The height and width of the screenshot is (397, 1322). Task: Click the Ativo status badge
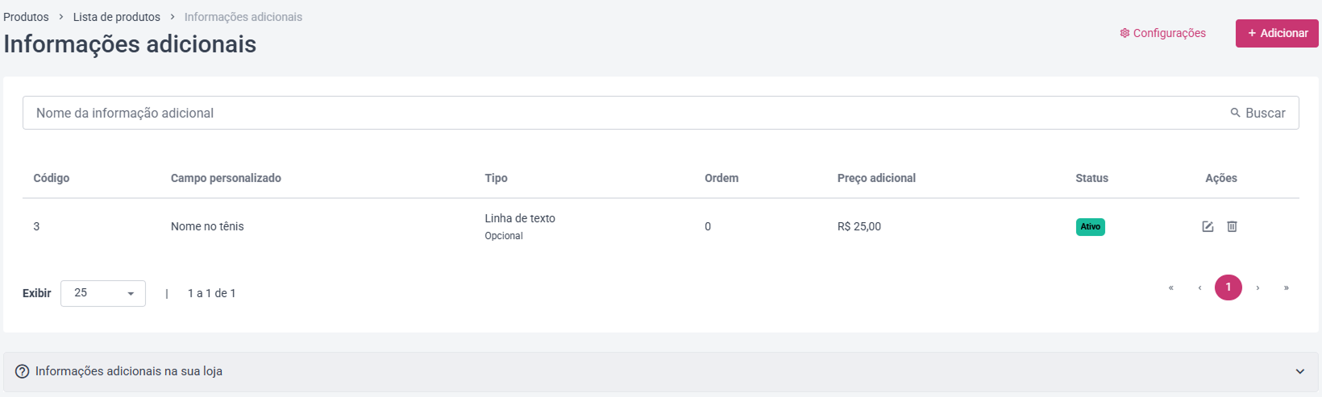coord(1090,227)
